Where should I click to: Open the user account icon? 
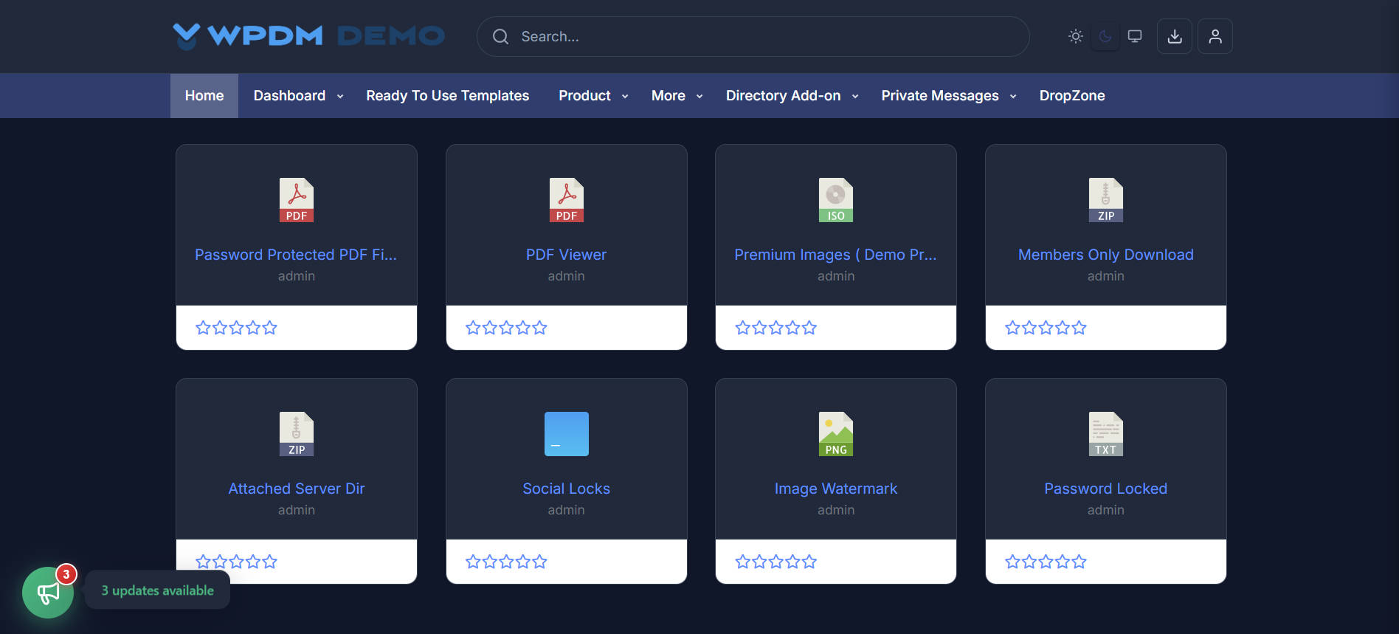click(x=1215, y=36)
